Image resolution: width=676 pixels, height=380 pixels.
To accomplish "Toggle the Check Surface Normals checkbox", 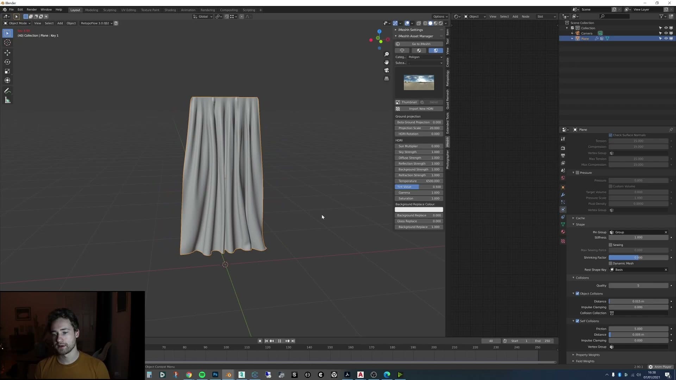I will point(611,135).
